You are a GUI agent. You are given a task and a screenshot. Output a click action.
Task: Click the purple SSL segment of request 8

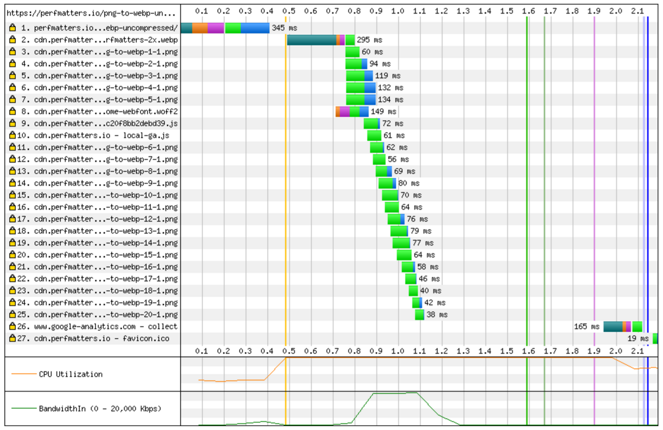[344, 111]
